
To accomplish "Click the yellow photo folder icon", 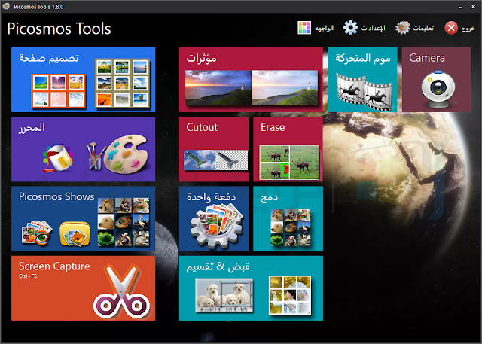I will coord(75,234).
